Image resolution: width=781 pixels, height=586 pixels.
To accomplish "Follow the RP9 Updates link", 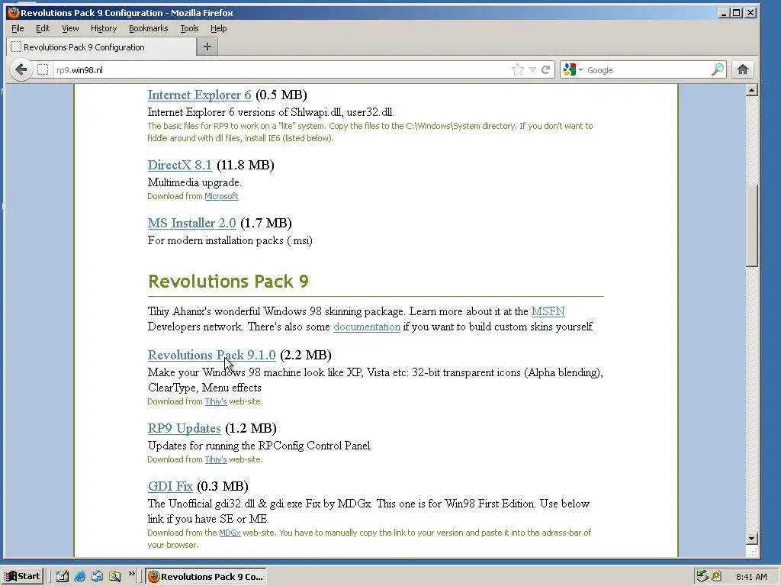I will [185, 428].
